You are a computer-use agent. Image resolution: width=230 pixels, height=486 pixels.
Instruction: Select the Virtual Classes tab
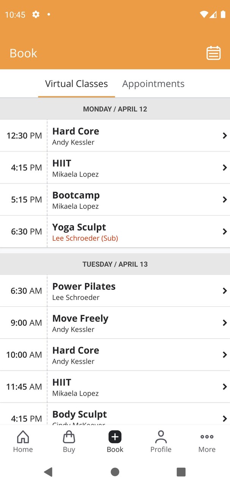coord(76,84)
